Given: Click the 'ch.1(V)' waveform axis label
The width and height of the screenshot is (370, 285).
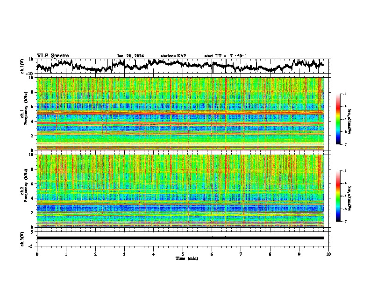Looking at the screenshot, I should pyautogui.click(x=22, y=66).
